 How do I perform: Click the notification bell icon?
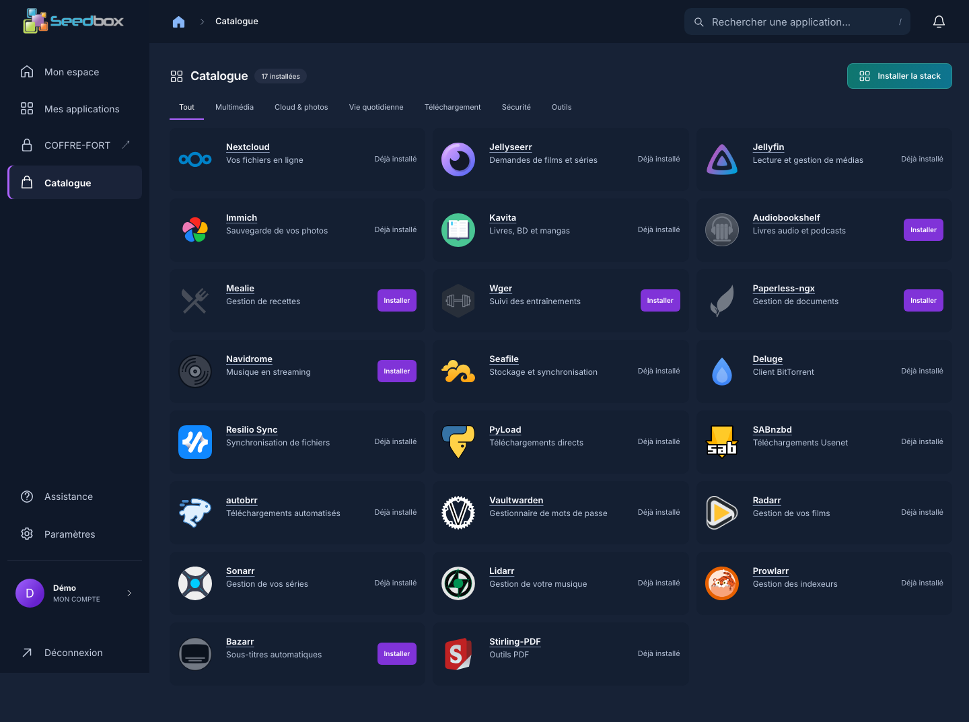coord(939,22)
